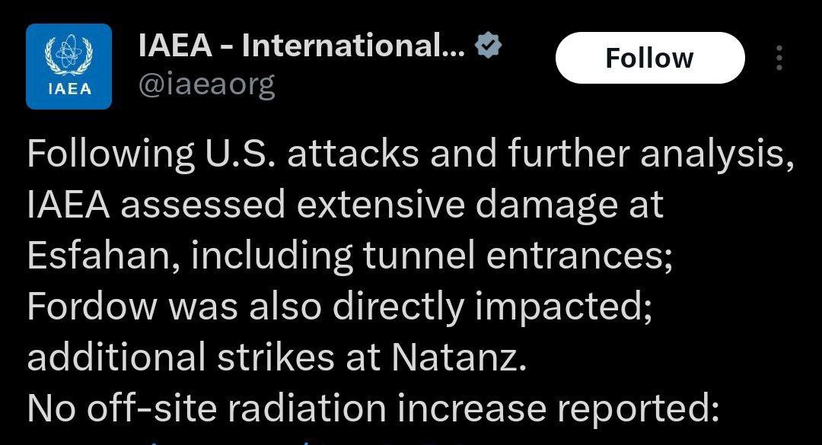Click the @iaeaorg handle
822x445 pixels.
(206, 84)
